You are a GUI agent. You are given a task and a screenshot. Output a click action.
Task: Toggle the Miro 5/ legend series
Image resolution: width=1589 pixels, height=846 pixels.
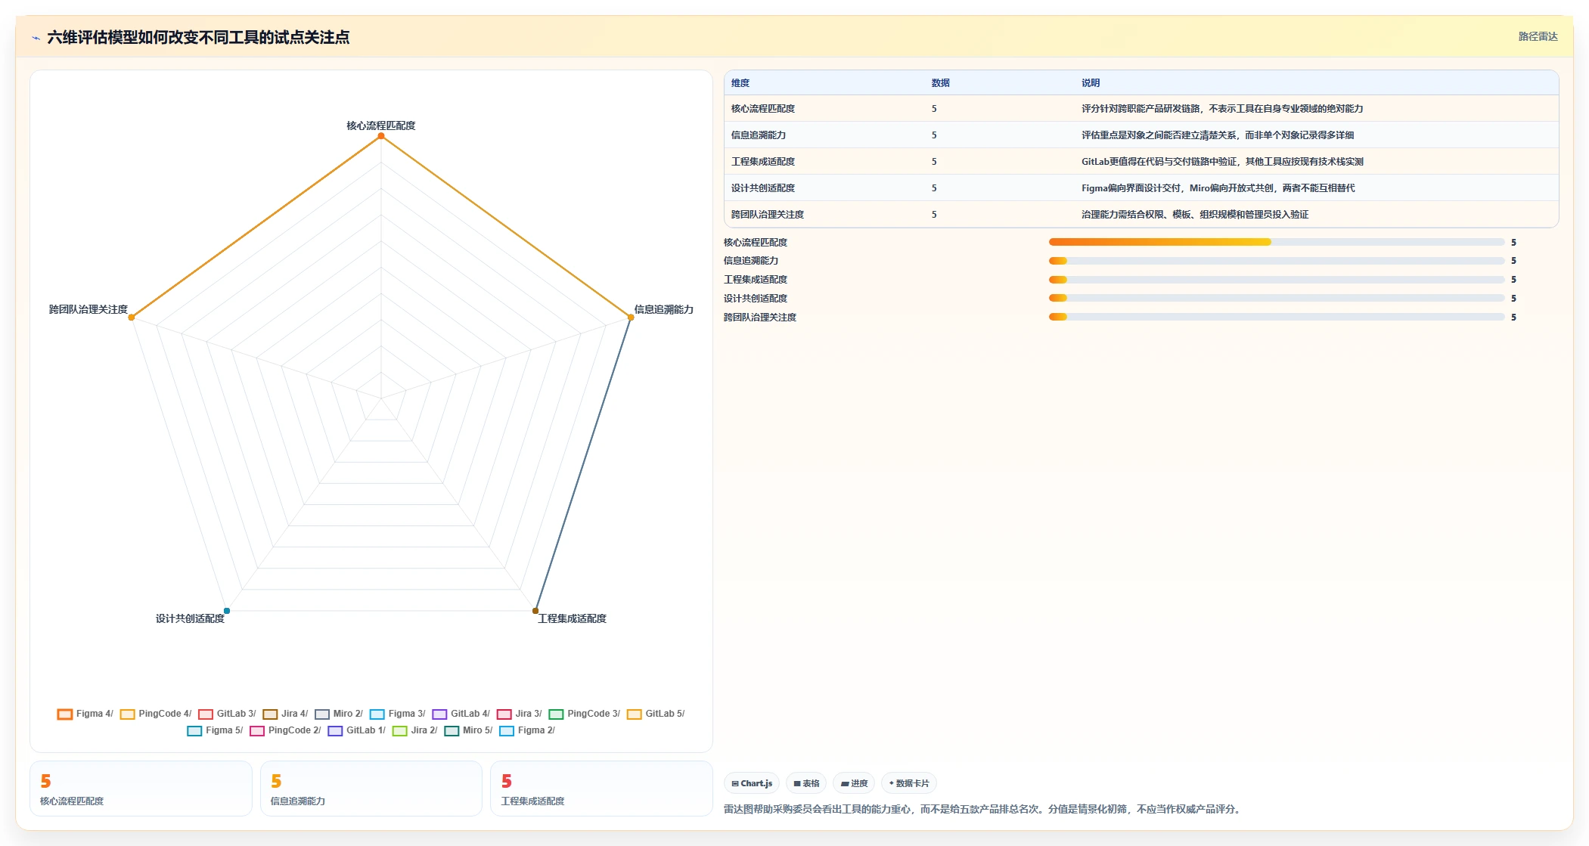pos(468,730)
